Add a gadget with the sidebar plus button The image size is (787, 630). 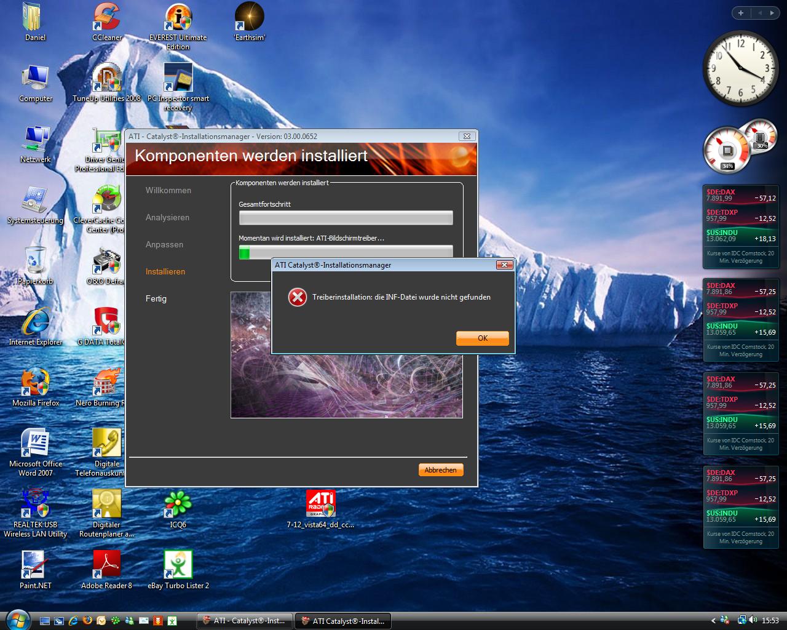click(x=741, y=13)
